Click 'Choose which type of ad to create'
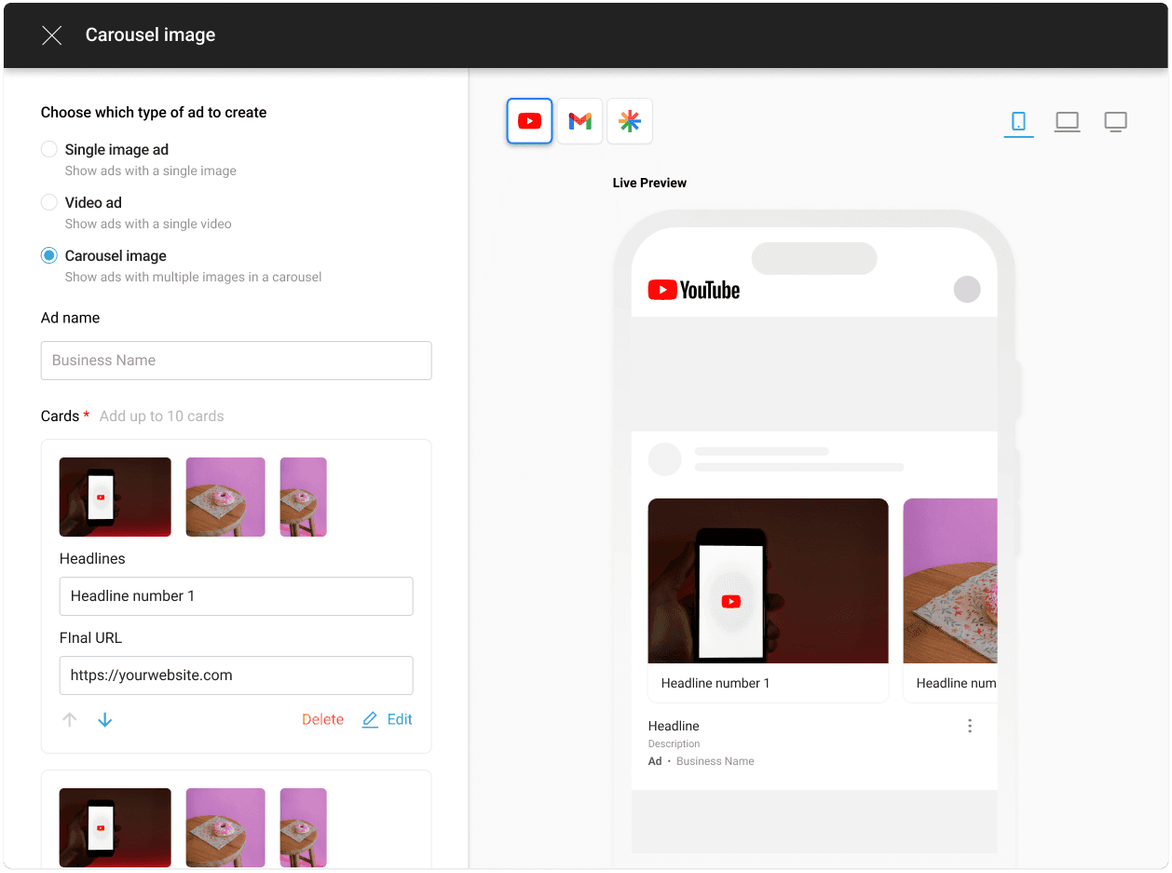This screenshot has width=1172, height=873. coord(154,113)
